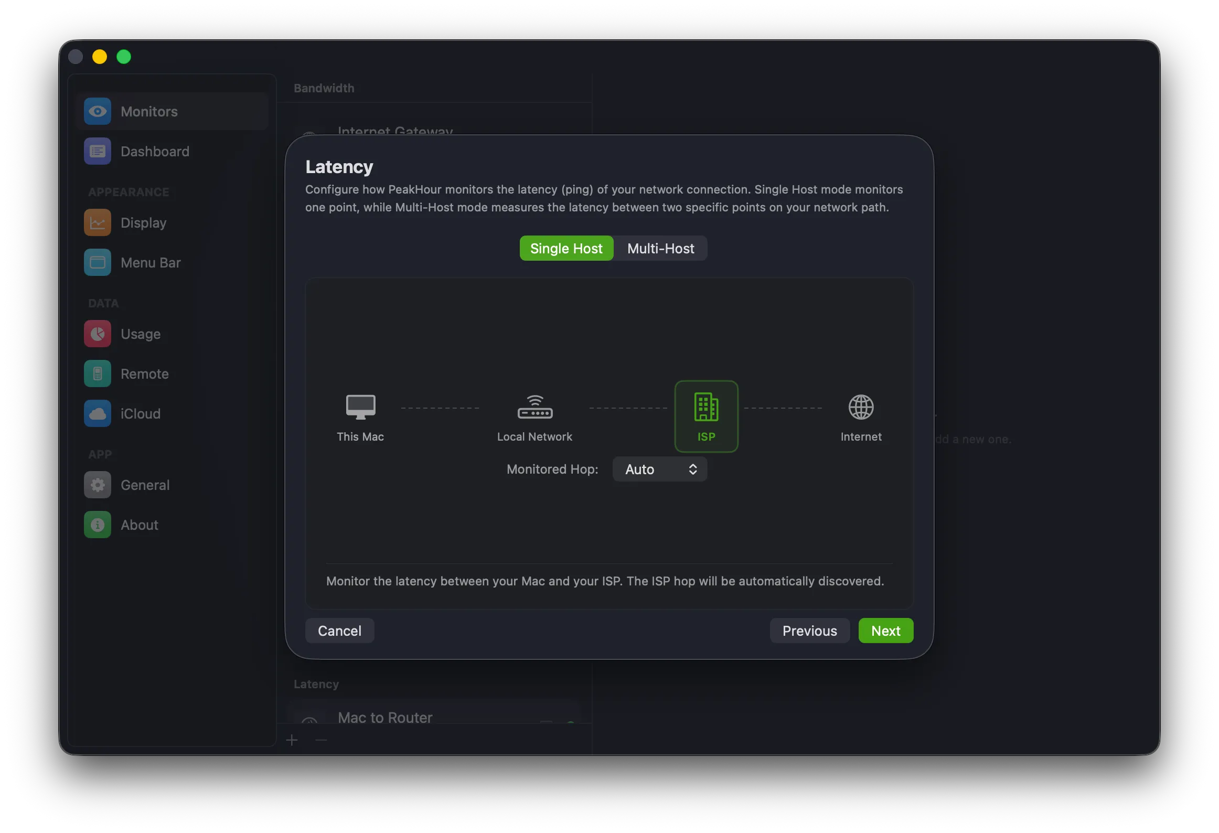Switch to Multi-Host mode

[660, 248]
